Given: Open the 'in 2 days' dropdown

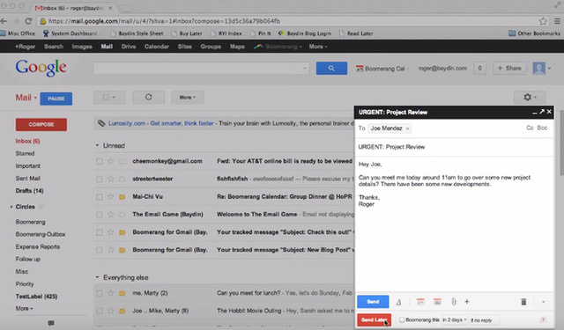Looking at the screenshot, I should (455, 320).
